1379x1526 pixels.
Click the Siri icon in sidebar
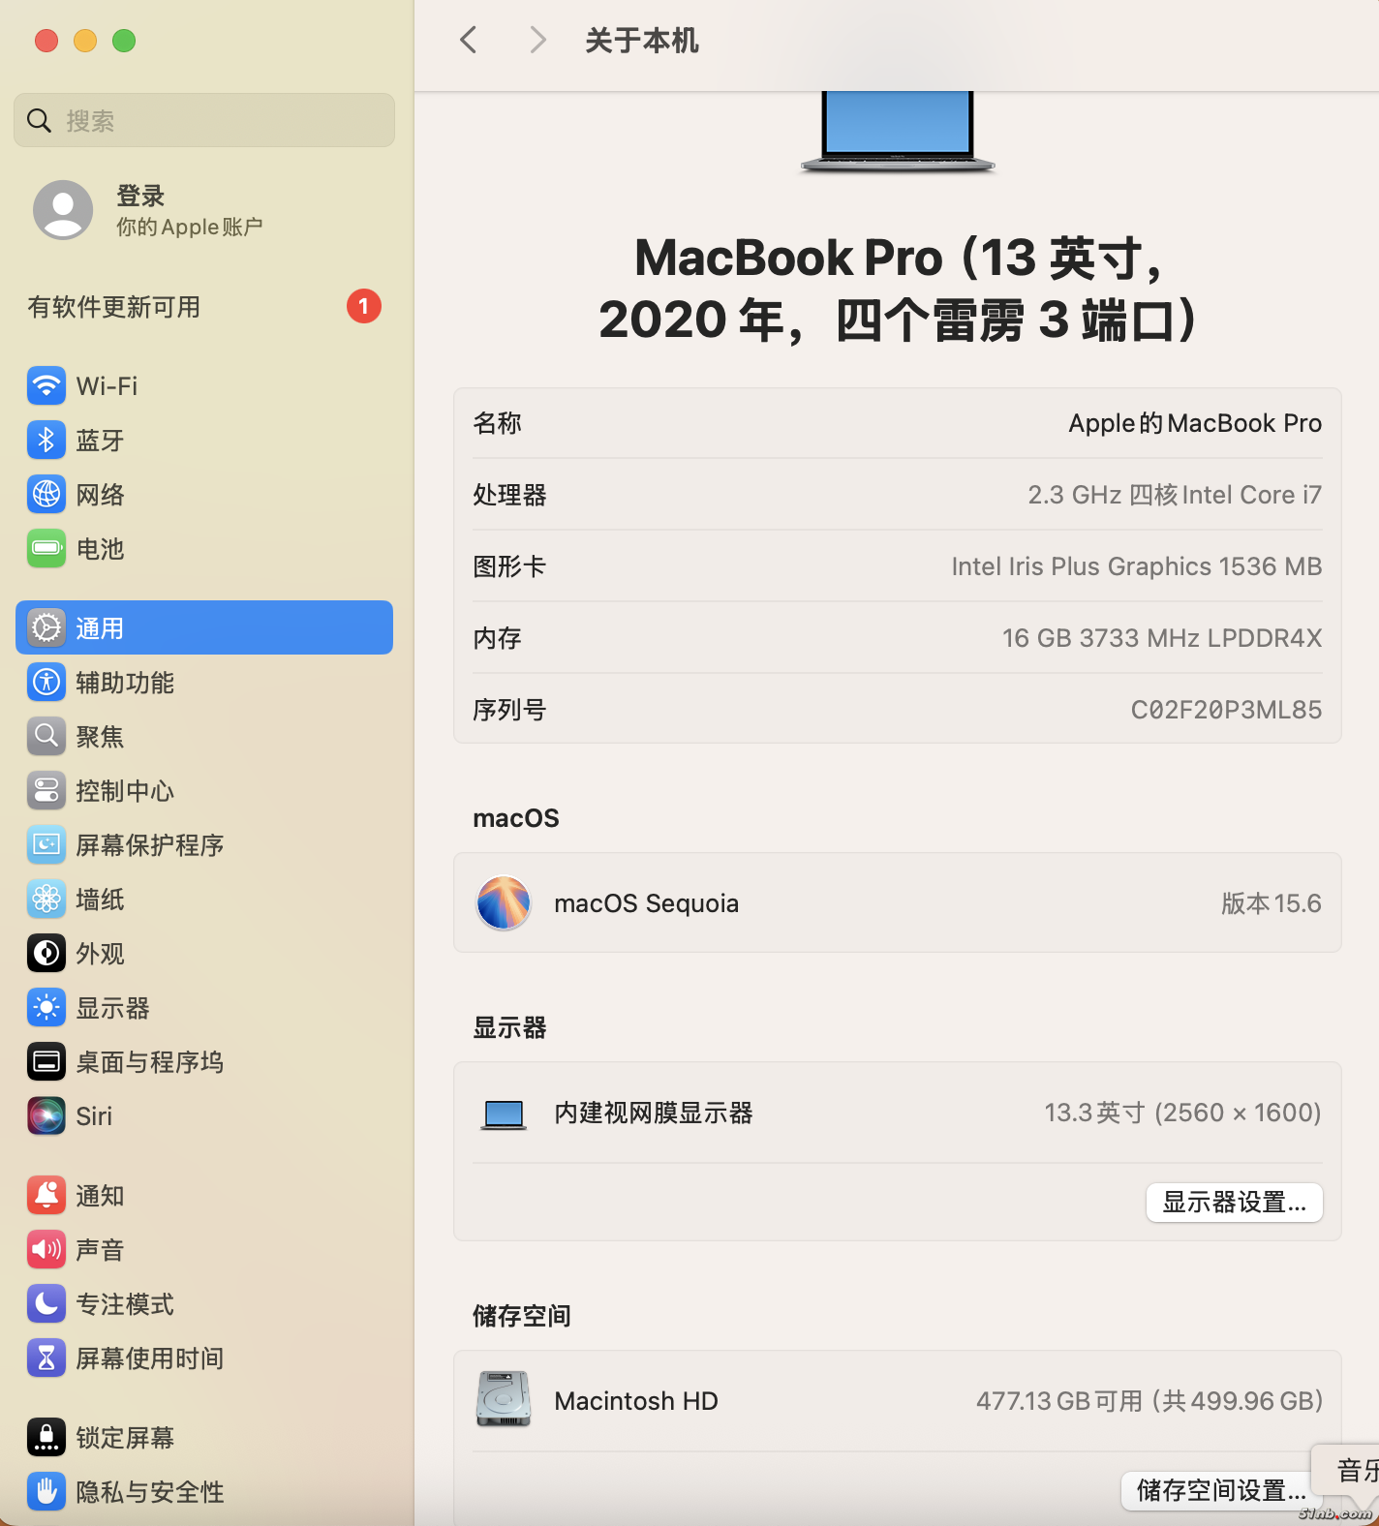46,1115
